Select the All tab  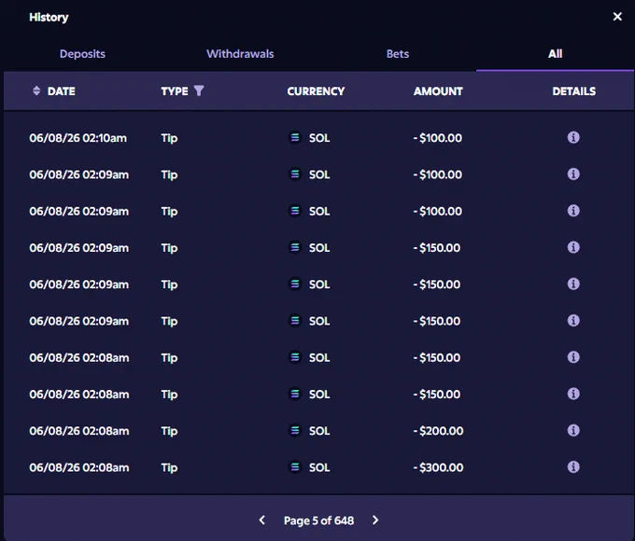556,54
